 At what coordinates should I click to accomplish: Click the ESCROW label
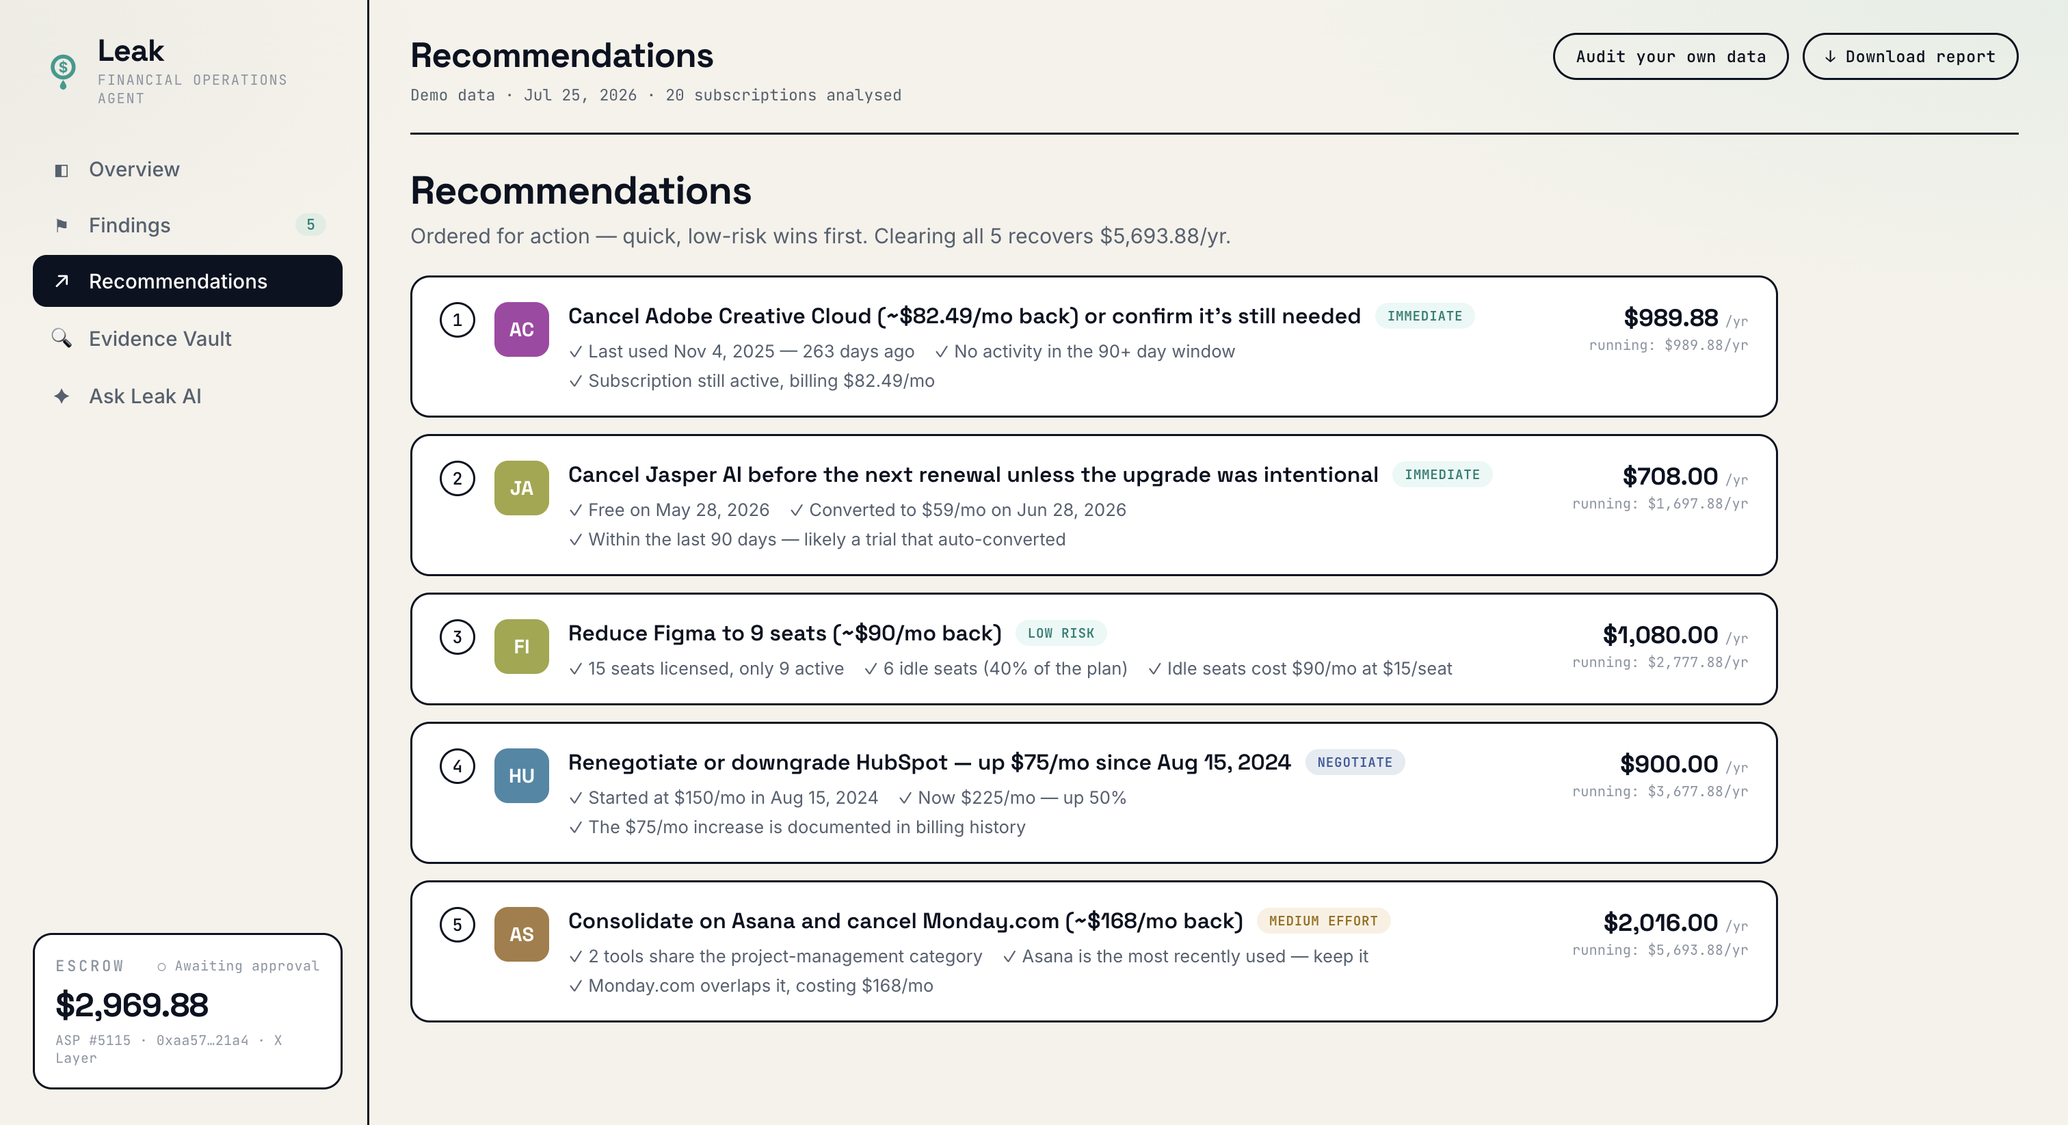[x=90, y=966]
